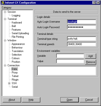Close the Configuration dialog with X
Screen dimensions: 101x106
[x=98, y=3]
